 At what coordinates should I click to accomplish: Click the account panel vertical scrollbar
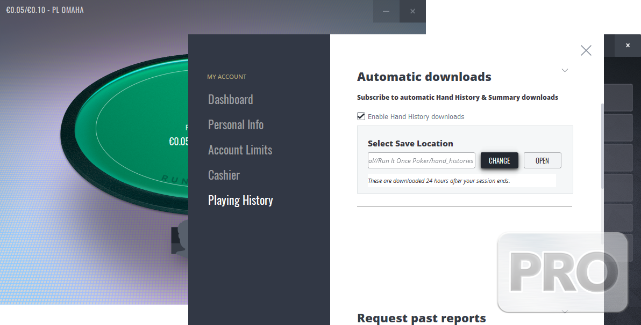(602, 146)
